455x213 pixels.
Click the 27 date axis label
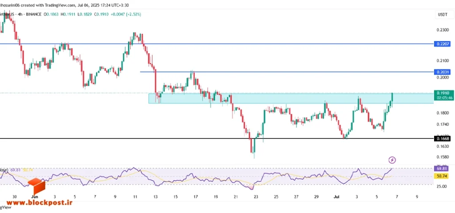click(296, 197)
